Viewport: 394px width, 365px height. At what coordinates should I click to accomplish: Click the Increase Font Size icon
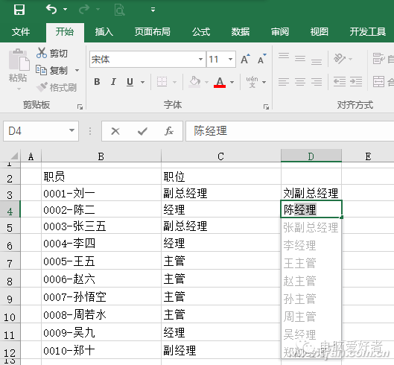point(245,59)
